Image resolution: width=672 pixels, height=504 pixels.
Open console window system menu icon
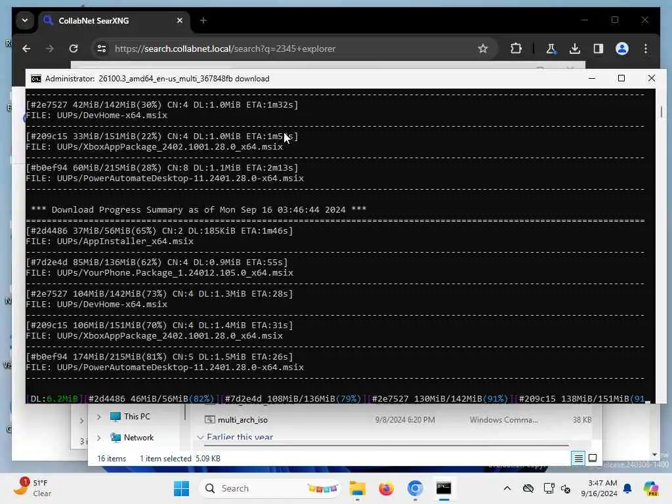(36, 79)
